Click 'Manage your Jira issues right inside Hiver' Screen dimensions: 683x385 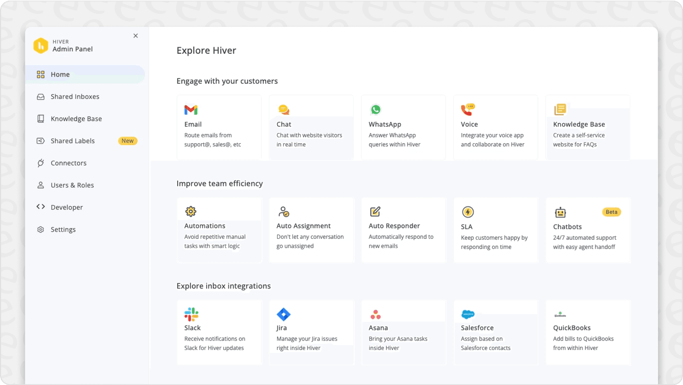[307, 343]
